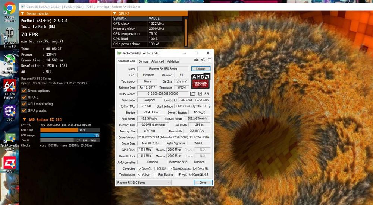
Task: Click the 70 FPS readout
Action: (29, 35)
